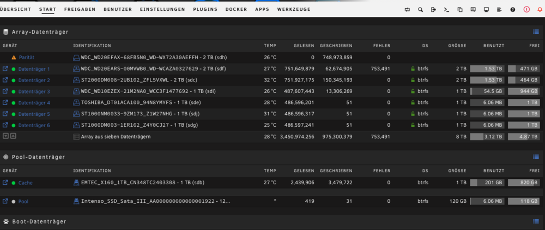Click the Array-Datenträger section heading
545x230 pixels.
tap(40, 32)
